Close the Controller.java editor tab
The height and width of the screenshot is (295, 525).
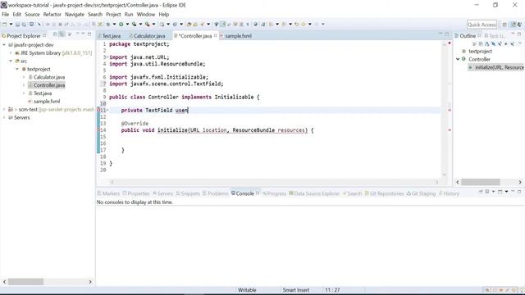coord(216,35)
